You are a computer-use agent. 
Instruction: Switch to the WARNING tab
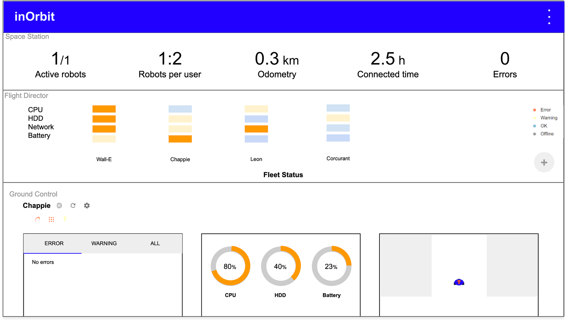pyautogui.click(x=104, y=243)
